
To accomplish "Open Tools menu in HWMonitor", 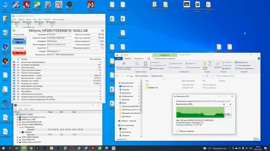I will tap(26, 109).
